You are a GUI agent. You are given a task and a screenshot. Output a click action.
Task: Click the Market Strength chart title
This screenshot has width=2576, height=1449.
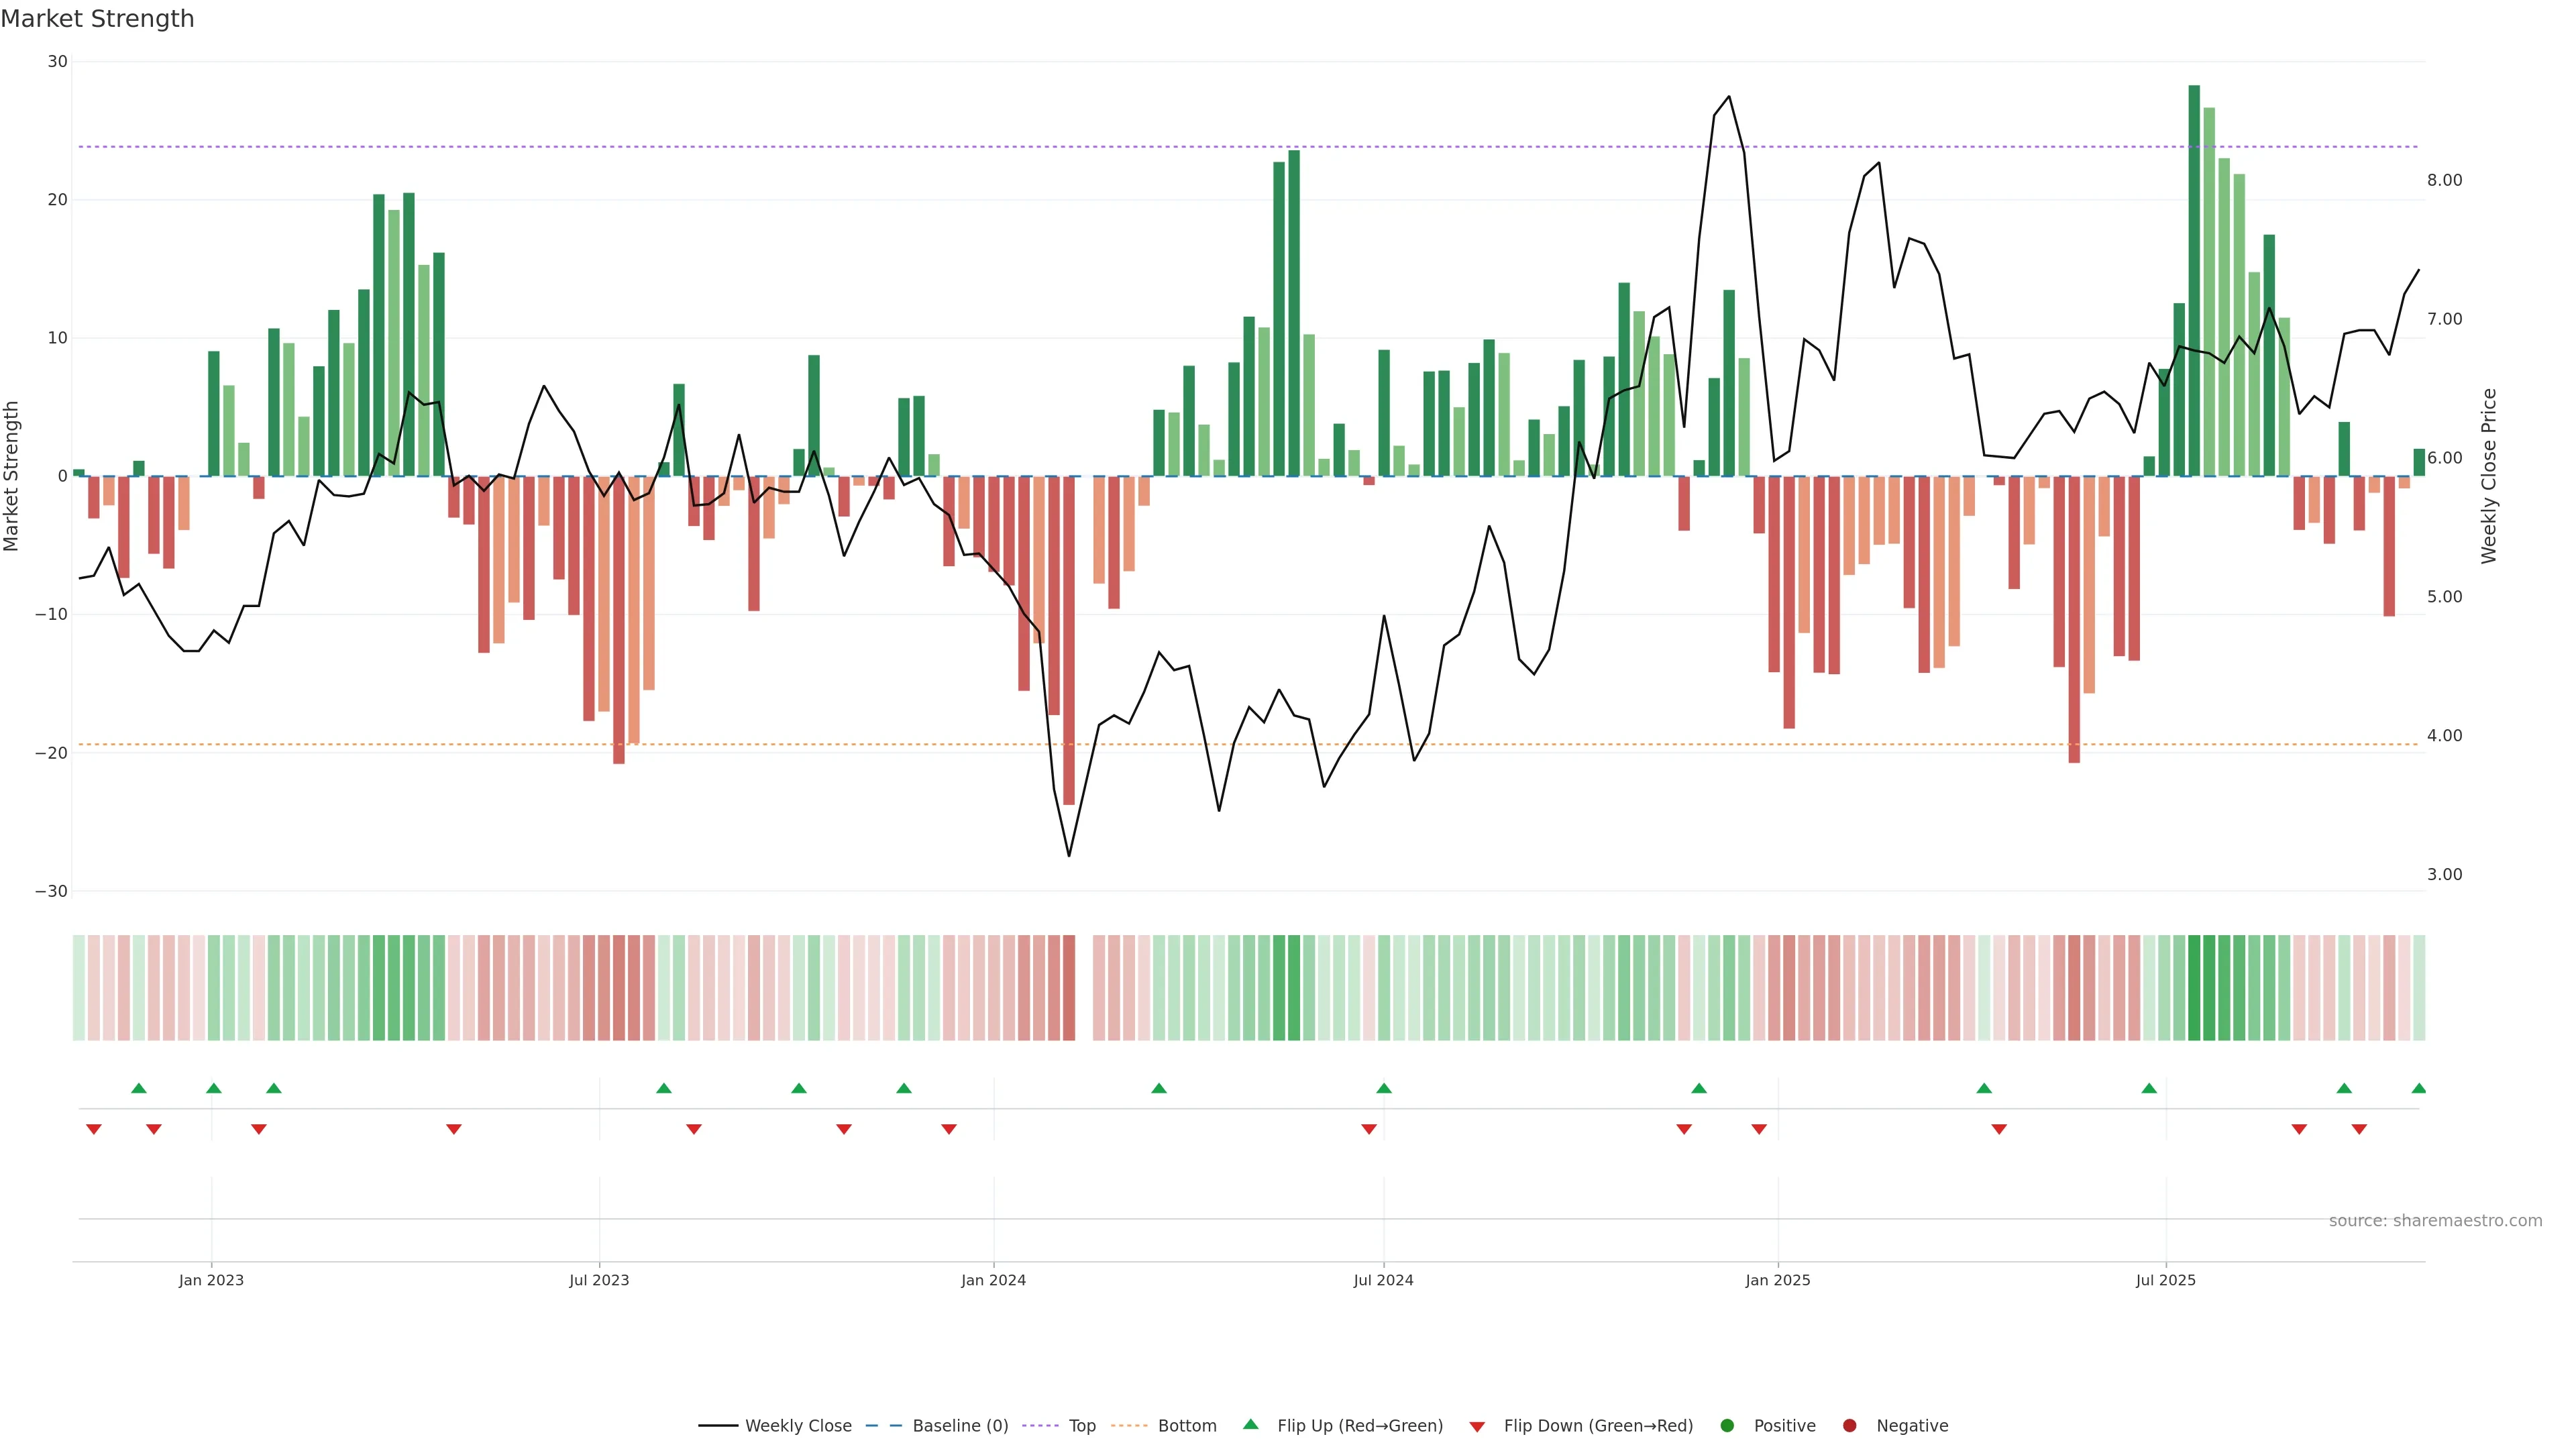point(97,19)
